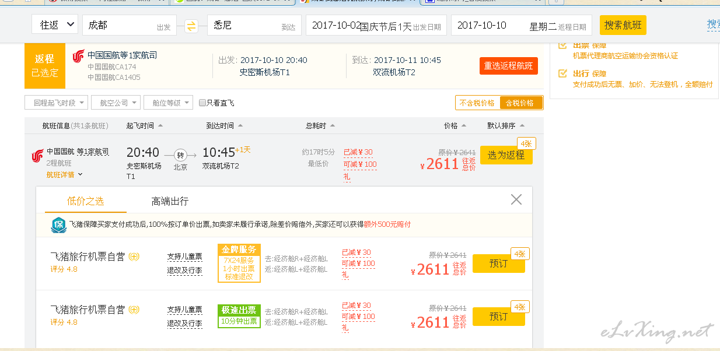
Task: Click the 出行保障 checkmark icon
Action: point(562,73)
